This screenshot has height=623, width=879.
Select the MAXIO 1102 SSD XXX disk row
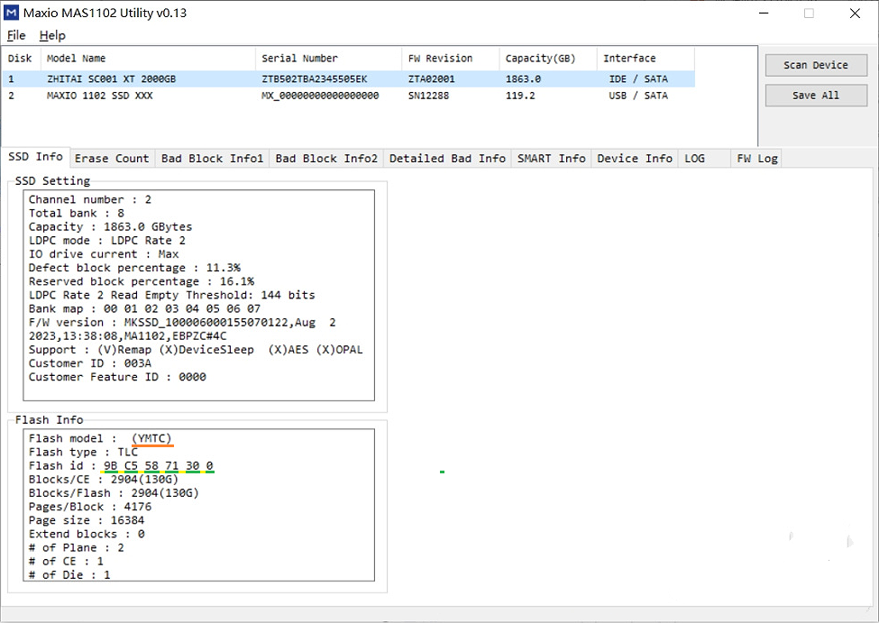click(x=348, y=96)
